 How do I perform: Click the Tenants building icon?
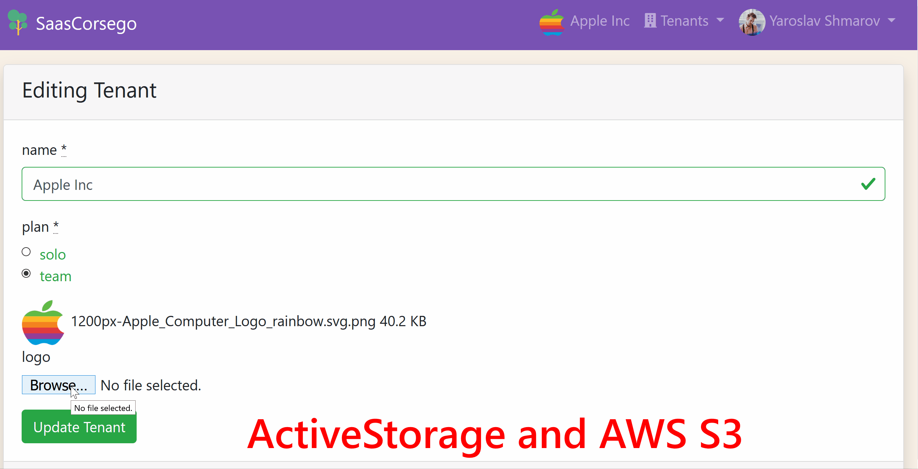(650, 21)
